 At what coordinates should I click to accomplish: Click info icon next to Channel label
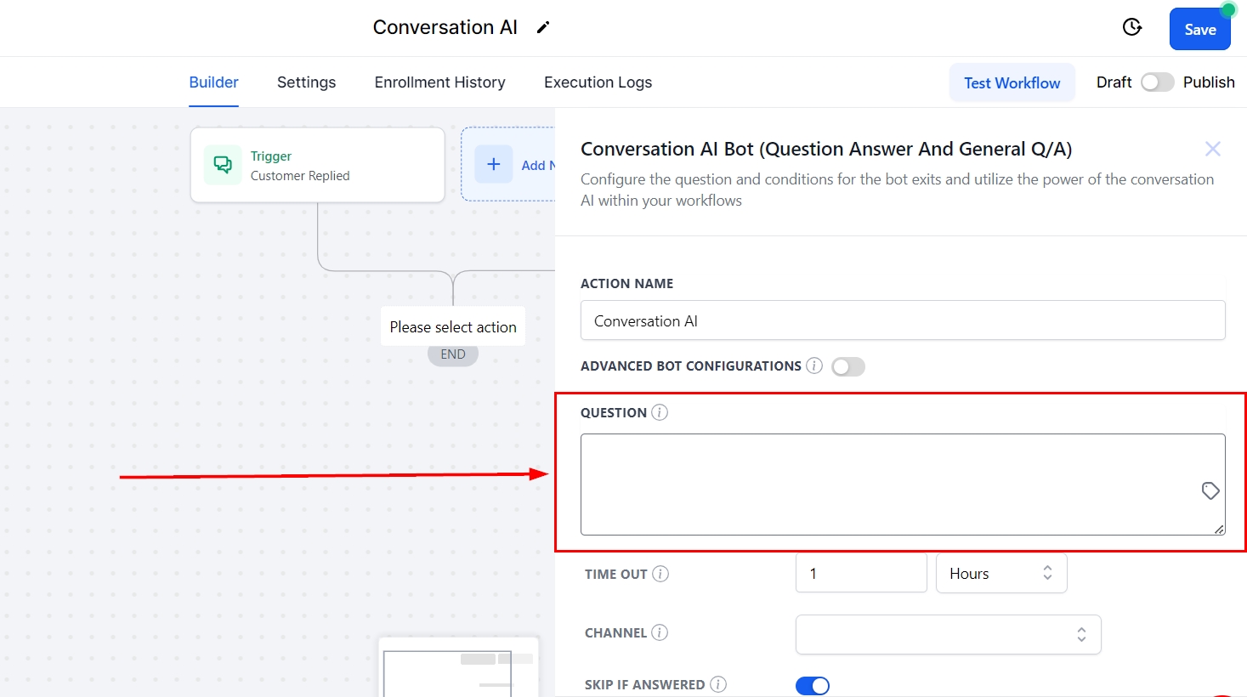point(660,632)
